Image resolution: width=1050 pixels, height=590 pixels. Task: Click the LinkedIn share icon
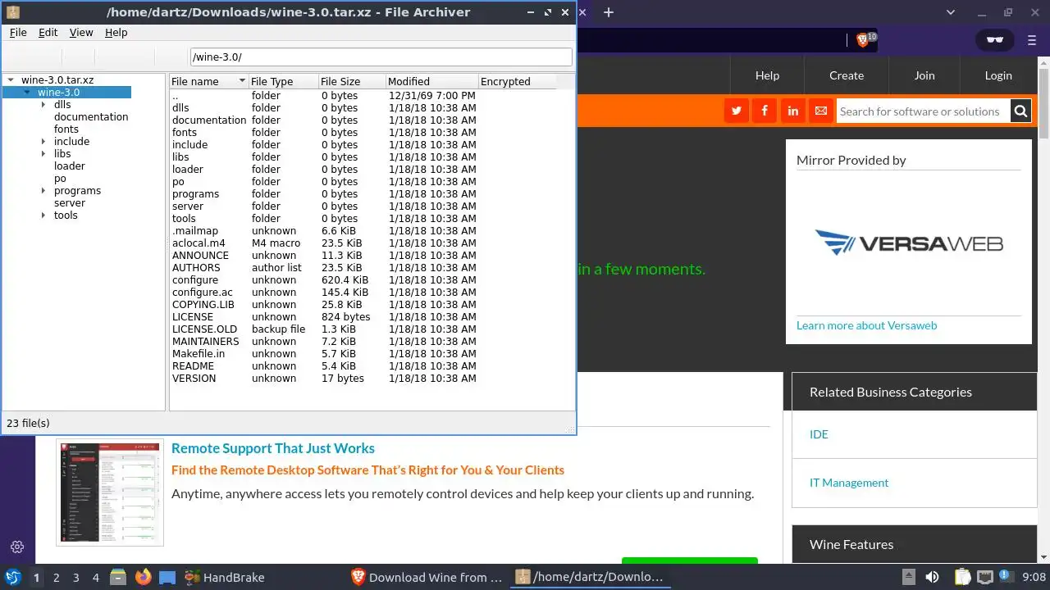click(792, 111)
